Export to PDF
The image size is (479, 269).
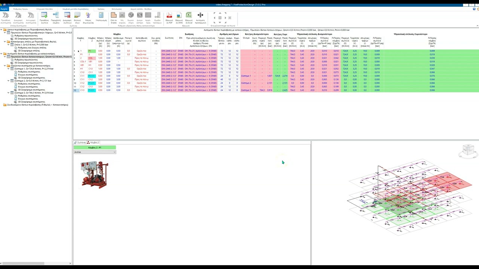(169, 18)
